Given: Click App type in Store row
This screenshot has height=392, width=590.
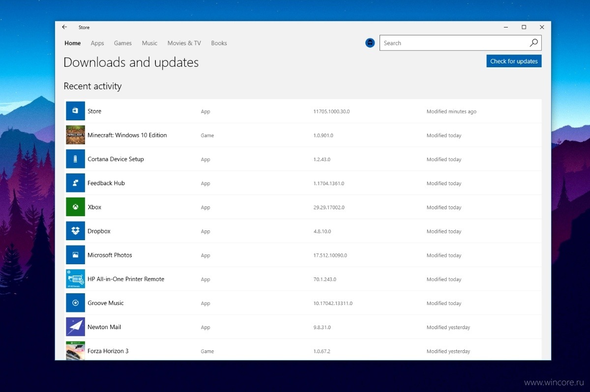Looking at the screenshot, I should [206, 112].
